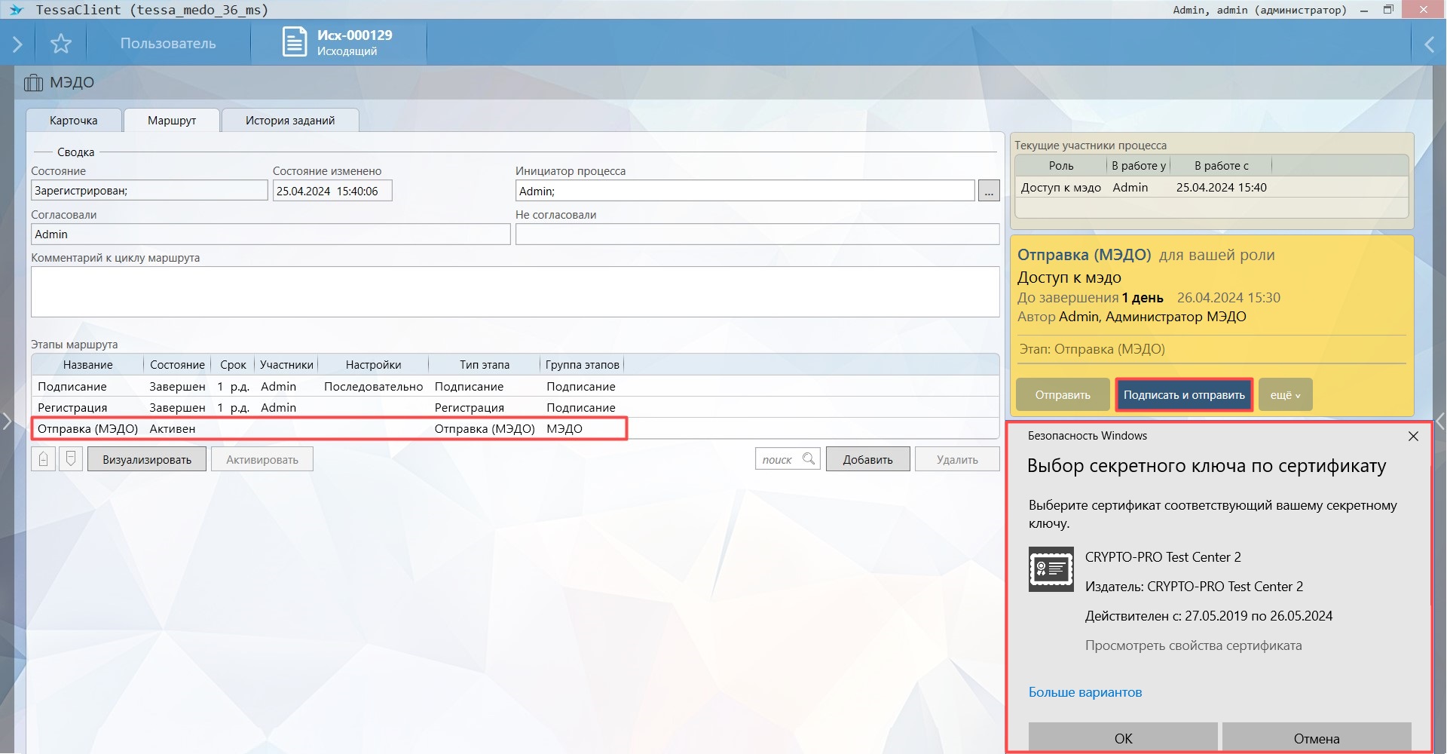Click 'Просмотреть свойства сертификата' link
This screenshot has width=1447, height=754.
point(1193,645)
